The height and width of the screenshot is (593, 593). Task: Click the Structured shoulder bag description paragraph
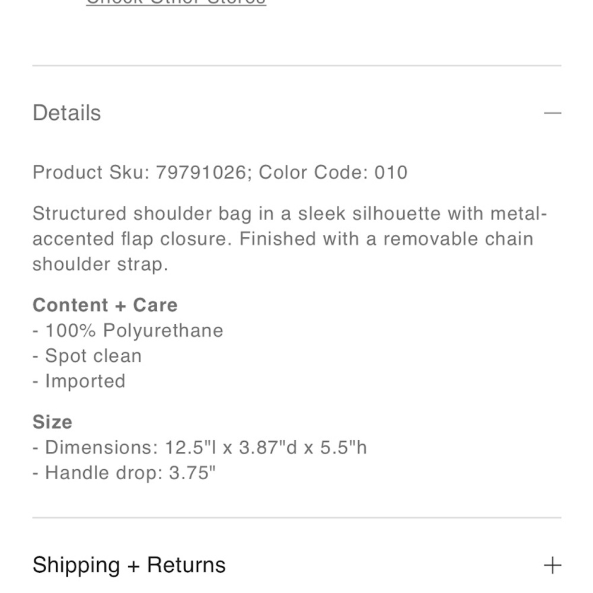290,238
